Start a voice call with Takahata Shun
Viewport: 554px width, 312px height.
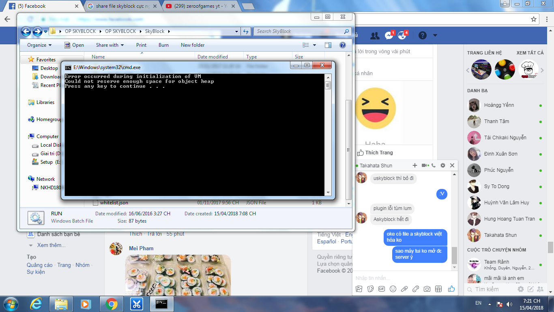[x=434, y=165]
